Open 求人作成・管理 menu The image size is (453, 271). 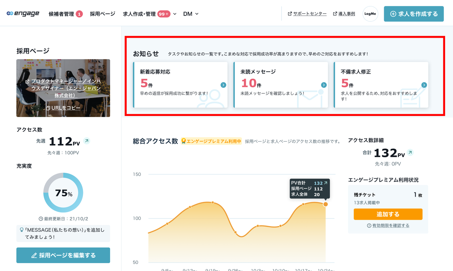coord(139,14)
